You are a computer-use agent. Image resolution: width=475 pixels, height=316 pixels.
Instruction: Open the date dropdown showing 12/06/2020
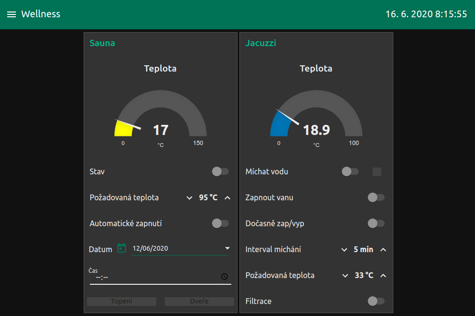pyautogui.click(x=227, y=248)
